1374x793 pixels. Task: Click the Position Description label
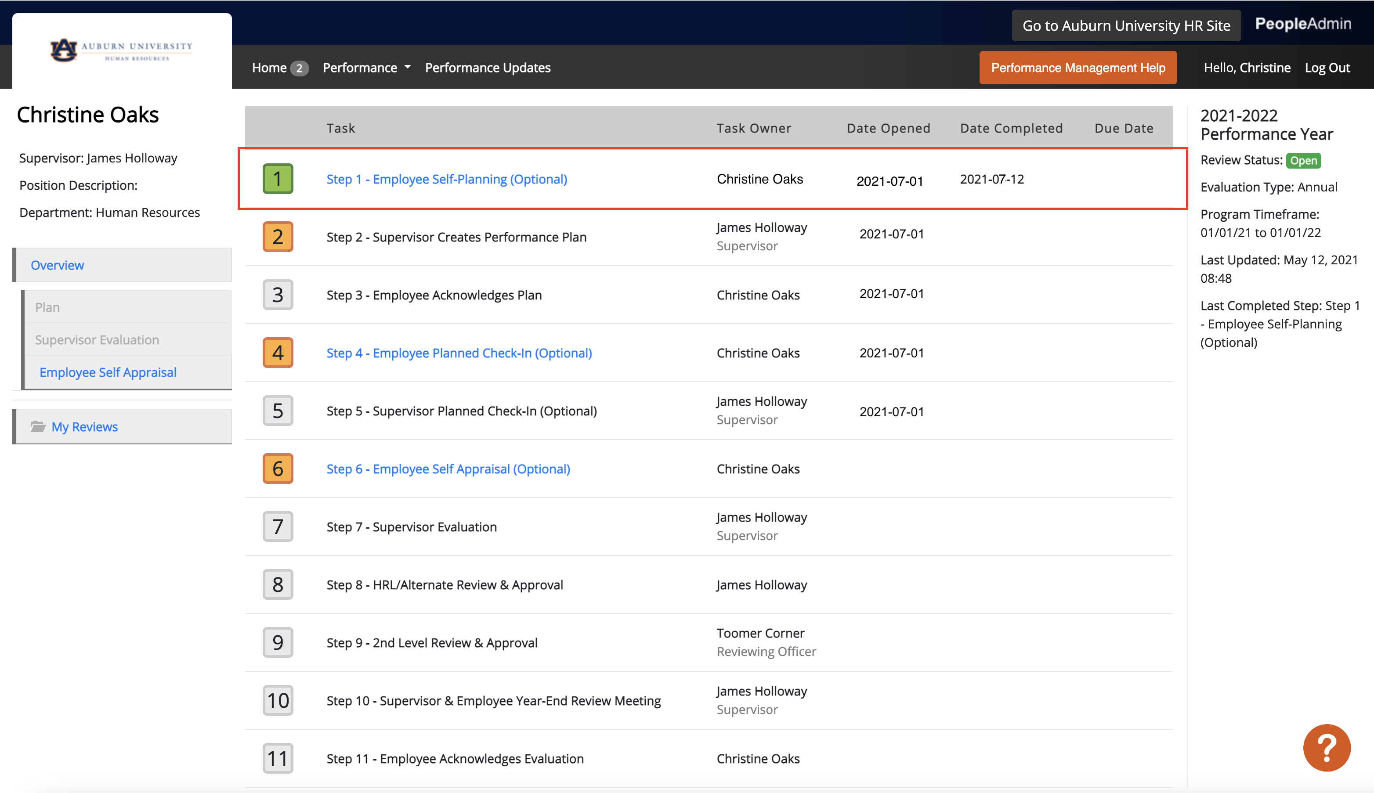pyautogui.click(x=79, y=185)
